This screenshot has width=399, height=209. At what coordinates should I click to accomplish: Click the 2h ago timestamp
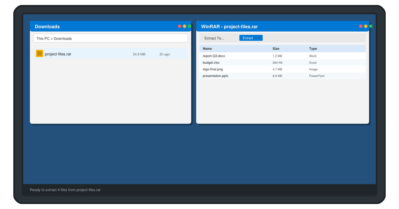tap(165, 54)
